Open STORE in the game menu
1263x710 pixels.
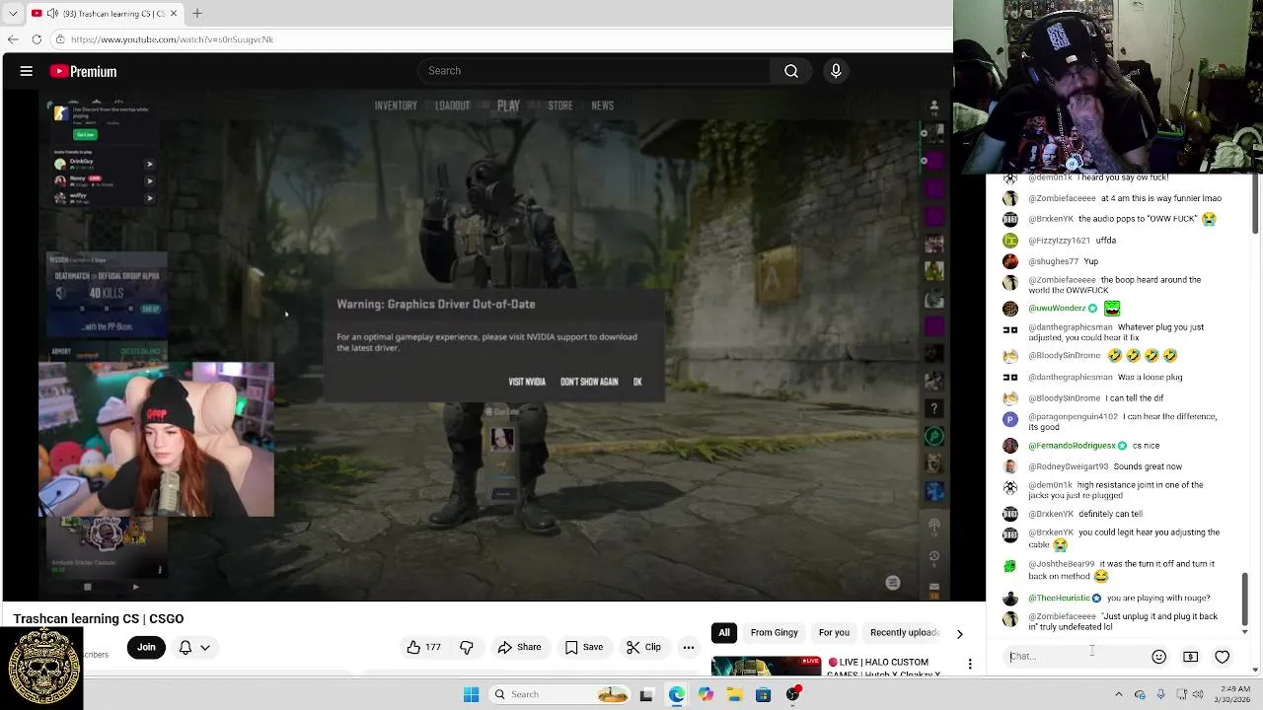tap(560, 106)
